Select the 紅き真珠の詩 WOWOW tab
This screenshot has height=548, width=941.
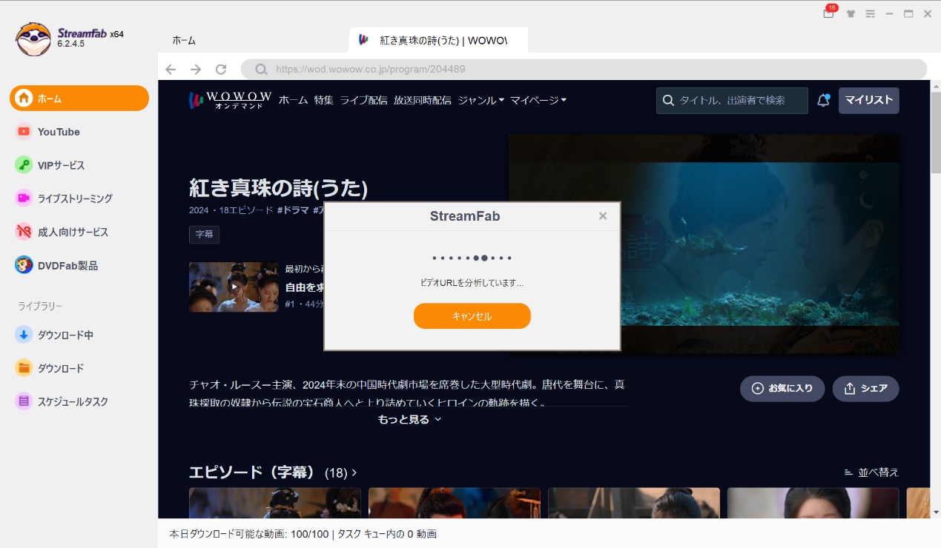[439, 40]
